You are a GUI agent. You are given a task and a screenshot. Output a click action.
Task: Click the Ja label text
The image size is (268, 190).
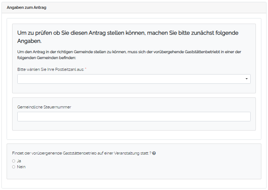pyautogui.click(x=19, y=161)
